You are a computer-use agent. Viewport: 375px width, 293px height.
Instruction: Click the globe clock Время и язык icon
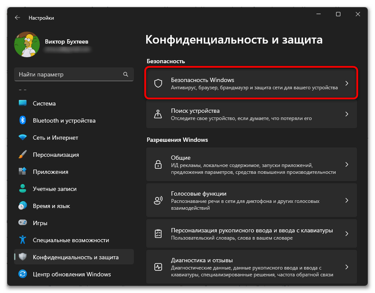(x=23, y=205)
